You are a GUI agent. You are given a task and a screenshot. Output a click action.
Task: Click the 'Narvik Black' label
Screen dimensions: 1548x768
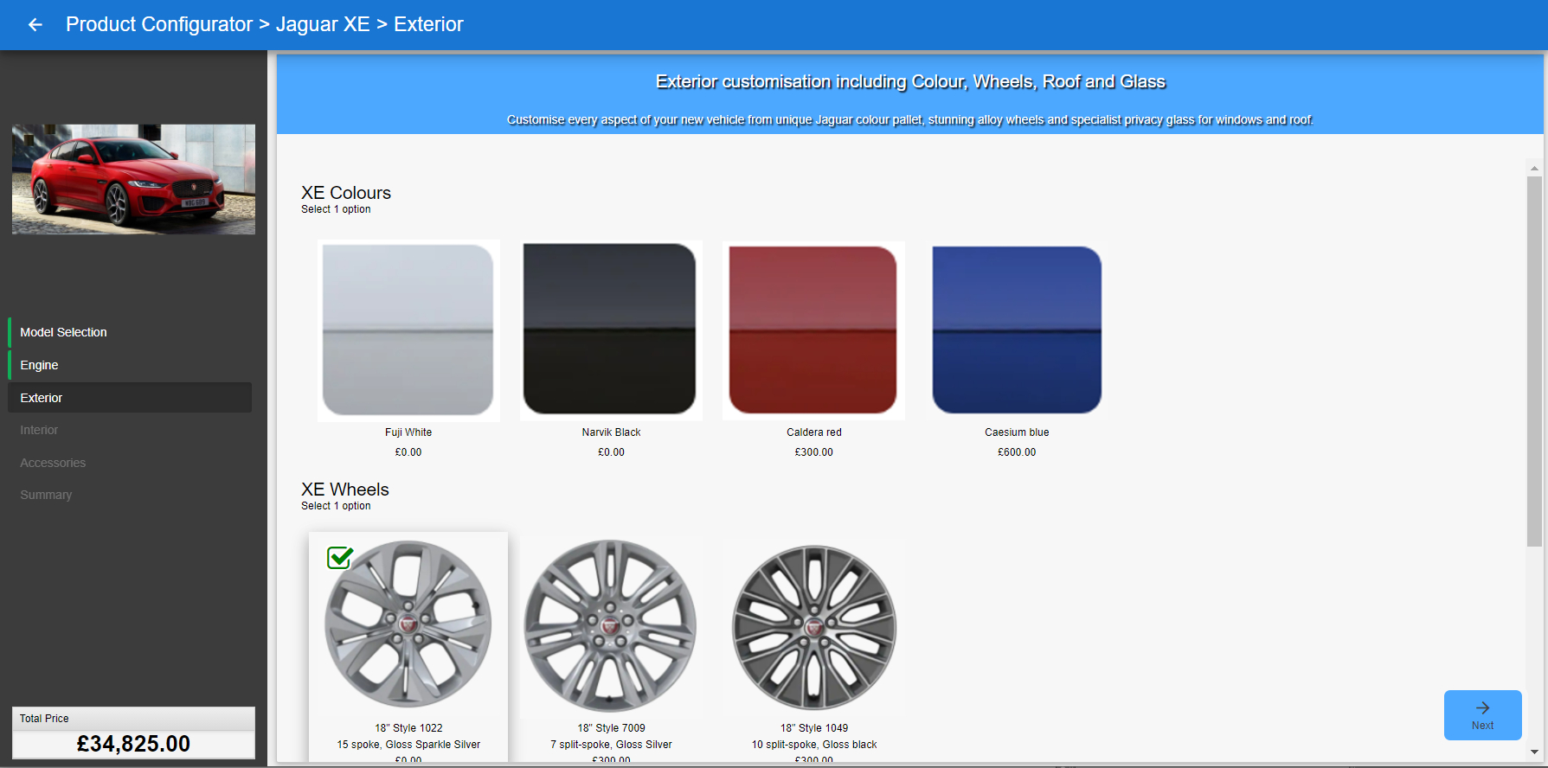(611, 432)
